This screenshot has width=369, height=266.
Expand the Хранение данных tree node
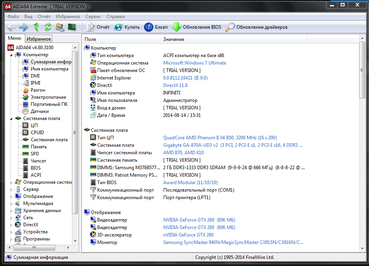point(11,211)
